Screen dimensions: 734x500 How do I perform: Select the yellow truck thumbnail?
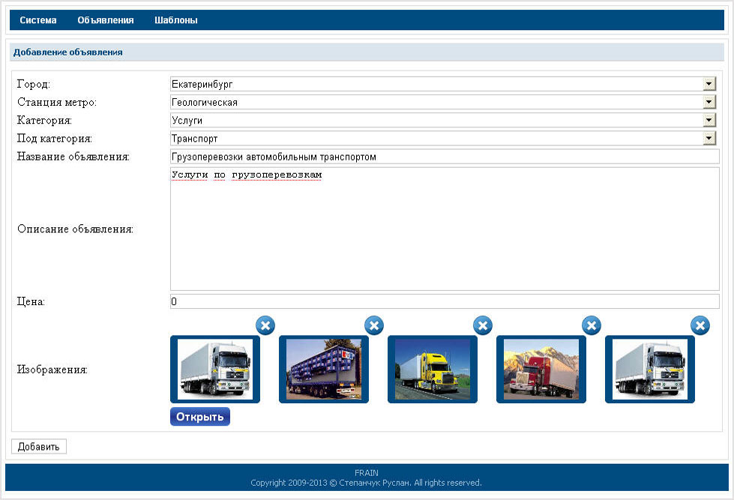[432, 369]
